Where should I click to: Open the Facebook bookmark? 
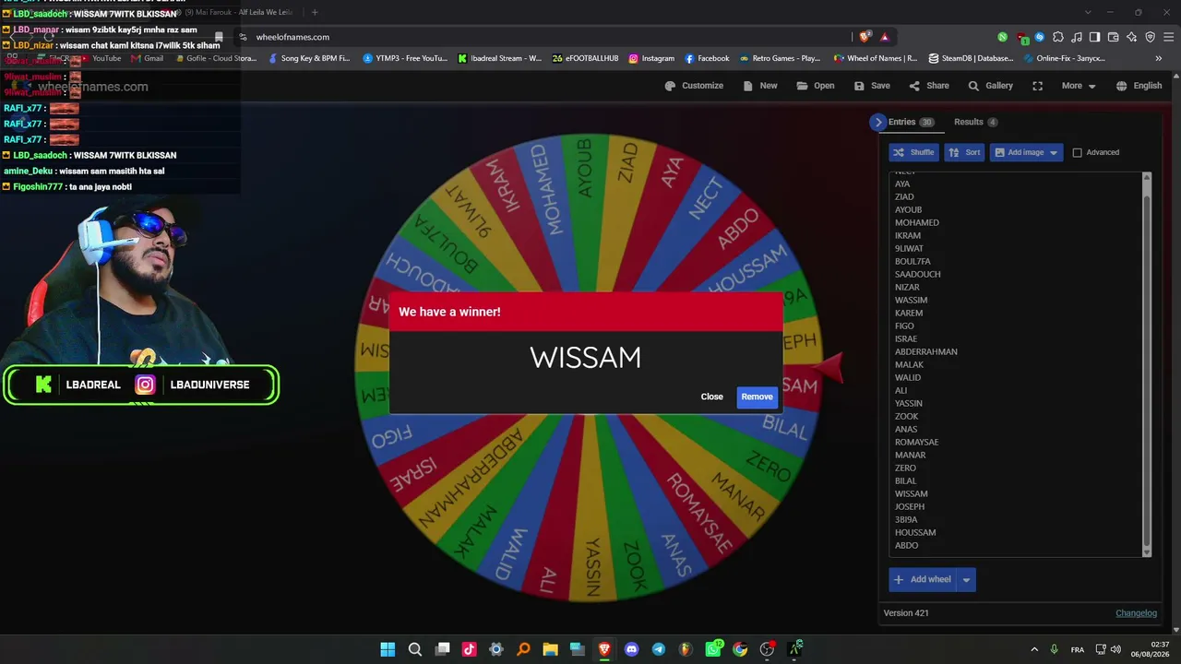pyautogui.click(x=707, y=58)
